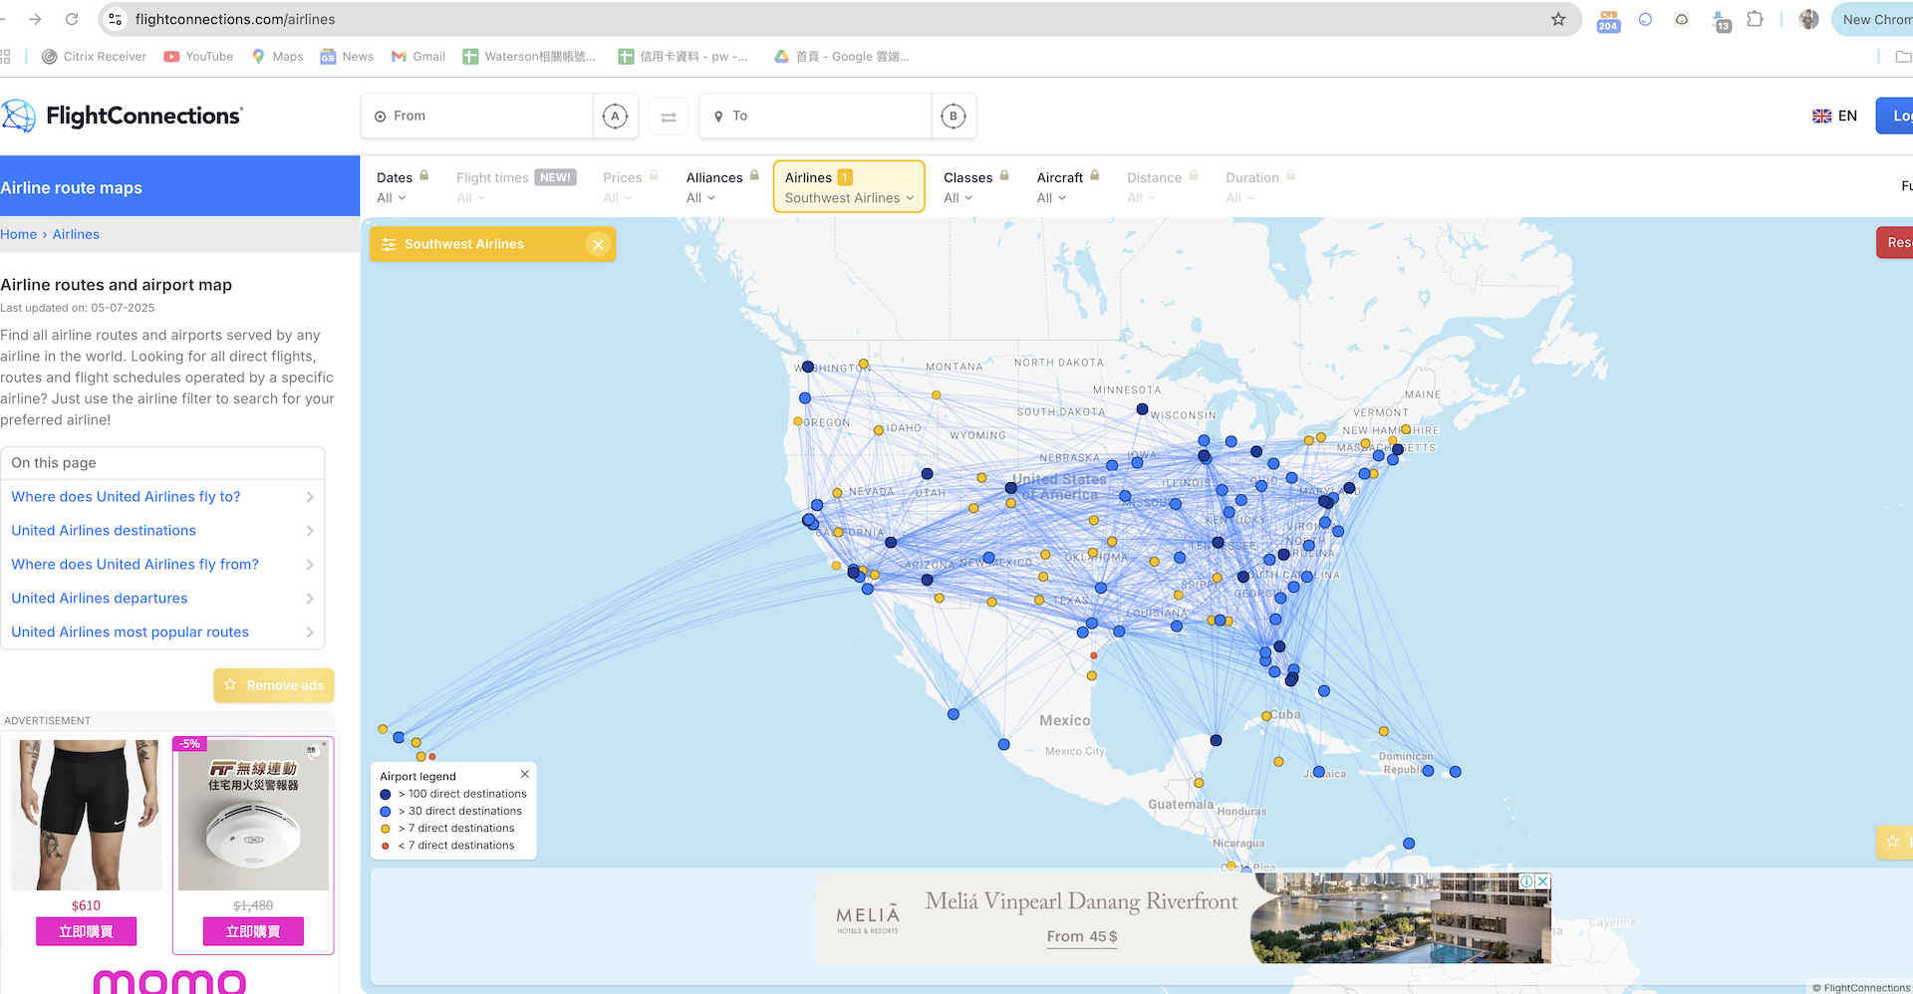This screenshot has height=994, width=1913.
Task: Open the black shorts product ad thumbnail
Action: click(x=86, y=815)
